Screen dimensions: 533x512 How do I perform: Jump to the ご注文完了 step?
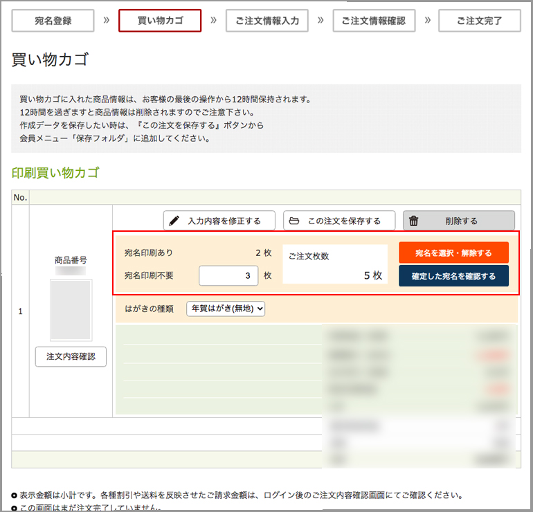[480, 21]
